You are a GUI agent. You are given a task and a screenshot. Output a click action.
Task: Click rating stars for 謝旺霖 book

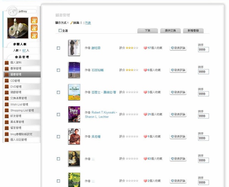[x=132, y=48]
